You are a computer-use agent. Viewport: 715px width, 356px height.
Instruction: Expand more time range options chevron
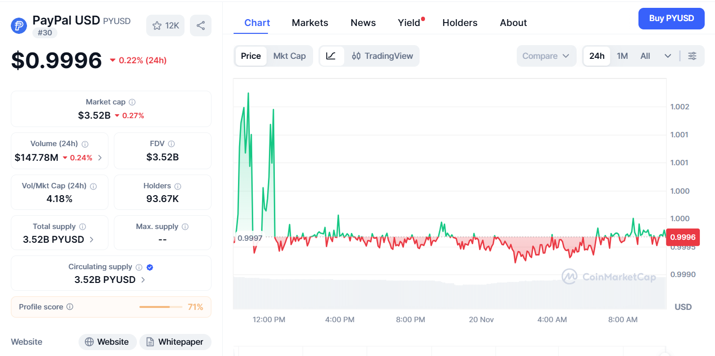[667, 56]
